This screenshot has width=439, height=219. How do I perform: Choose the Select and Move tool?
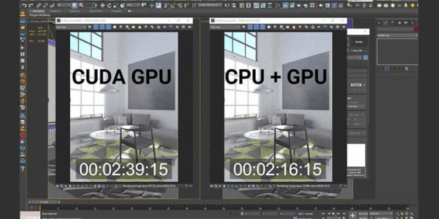coord(102,5)
